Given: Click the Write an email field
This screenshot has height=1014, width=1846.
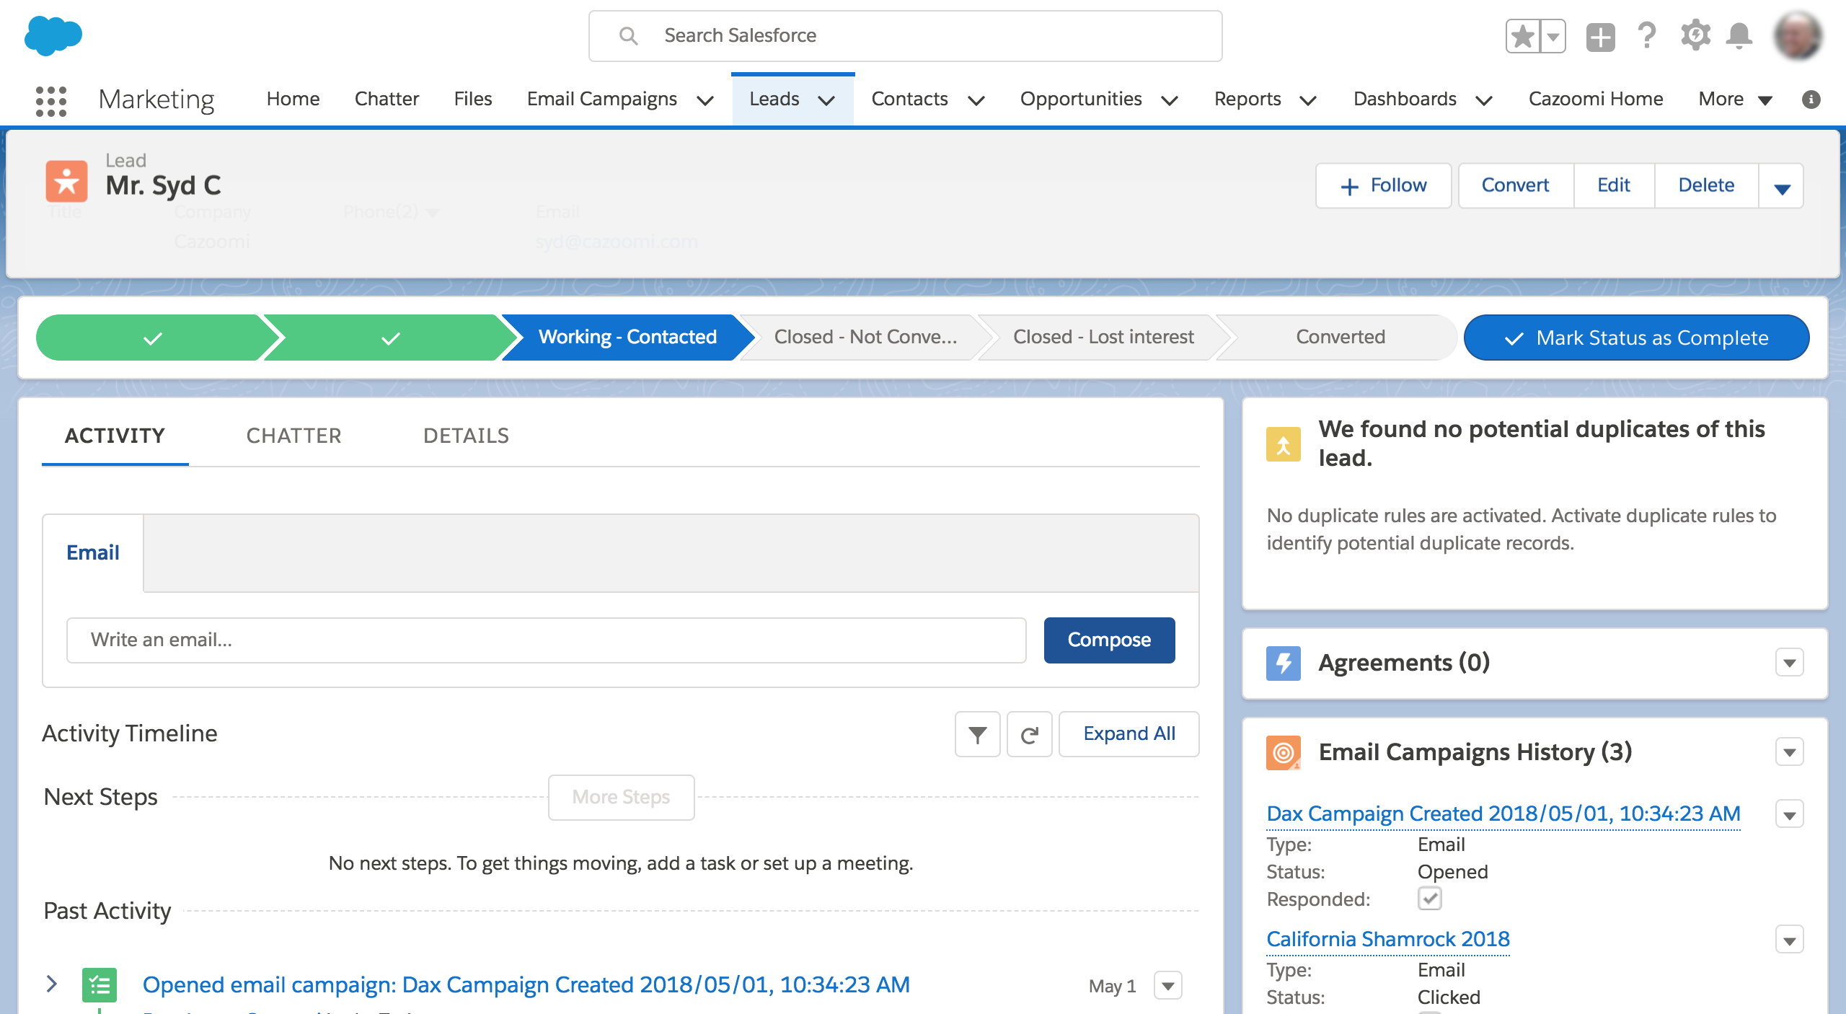Looking at the screenshot, I should point(547,640).
